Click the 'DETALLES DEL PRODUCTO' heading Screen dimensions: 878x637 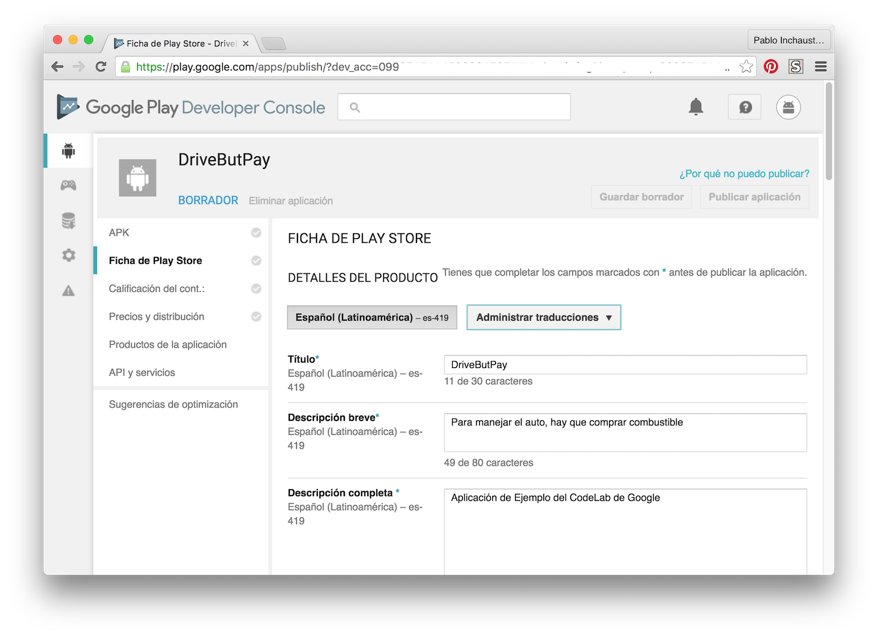363,277
